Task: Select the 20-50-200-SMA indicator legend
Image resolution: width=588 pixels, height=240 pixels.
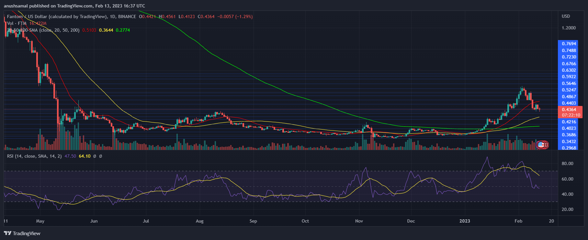Action: pyautogui.click(x=43, y=30)
